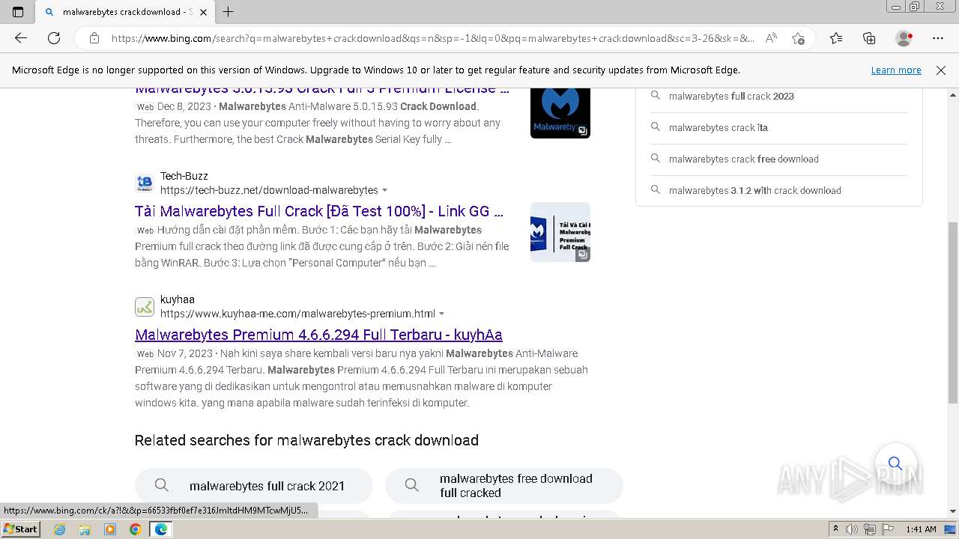This screenshot has width=959, height=539.
Task: Close the malwarebytes crackdownload tab
Action: point(203,12)
